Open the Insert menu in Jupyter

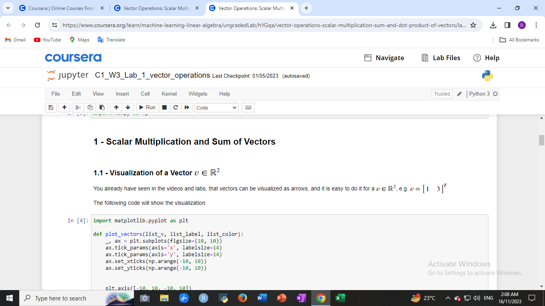tap(122, 94)
